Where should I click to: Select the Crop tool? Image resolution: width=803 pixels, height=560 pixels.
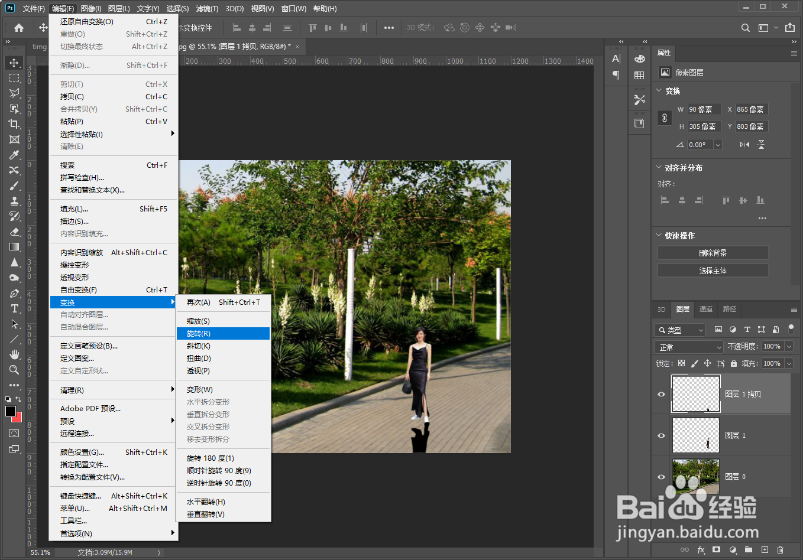[14, 124]
